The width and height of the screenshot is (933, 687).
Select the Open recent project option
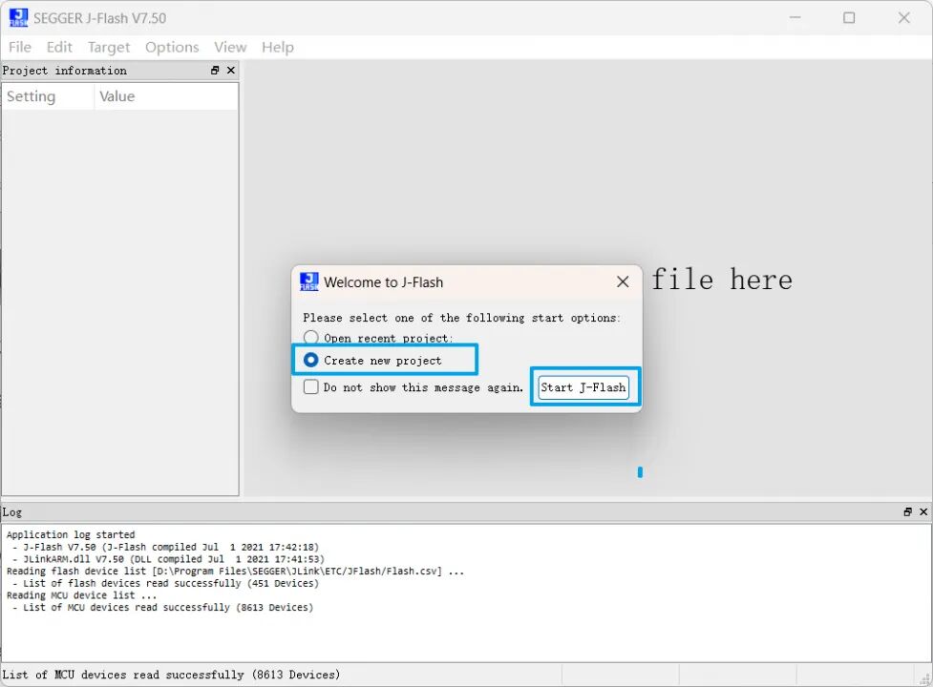point(311,338)
